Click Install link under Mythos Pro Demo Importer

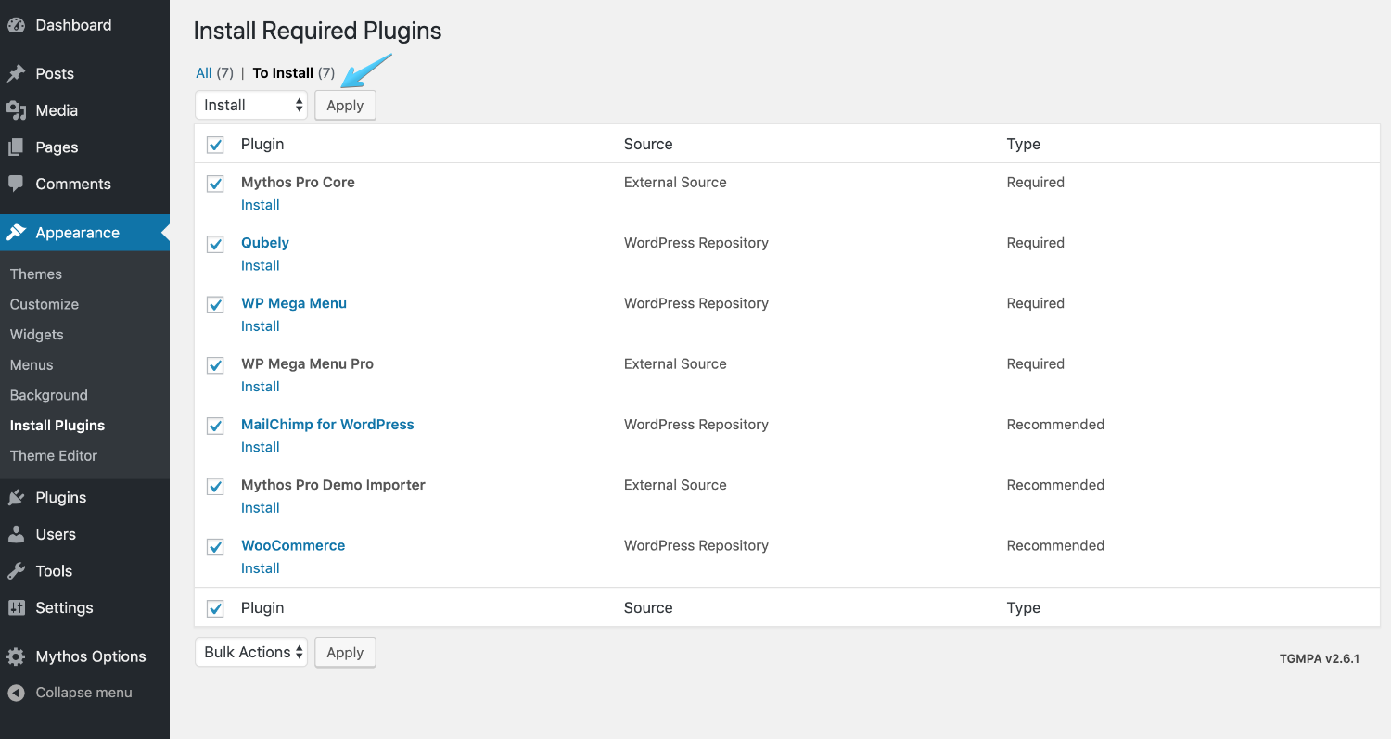pos(261,508)
